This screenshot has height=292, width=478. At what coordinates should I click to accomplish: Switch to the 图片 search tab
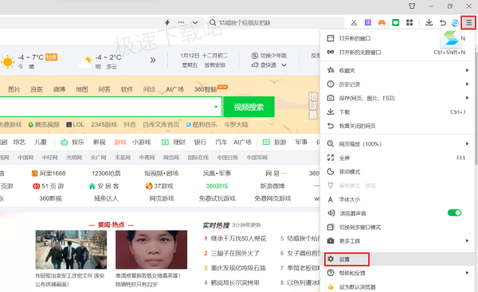tap(14, 89)
